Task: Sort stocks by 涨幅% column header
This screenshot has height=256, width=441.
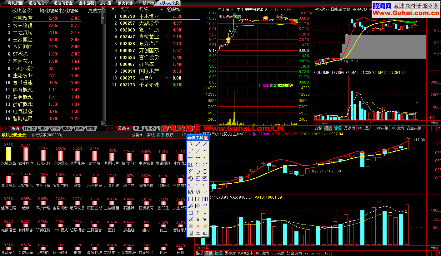Action: [173, 9]
